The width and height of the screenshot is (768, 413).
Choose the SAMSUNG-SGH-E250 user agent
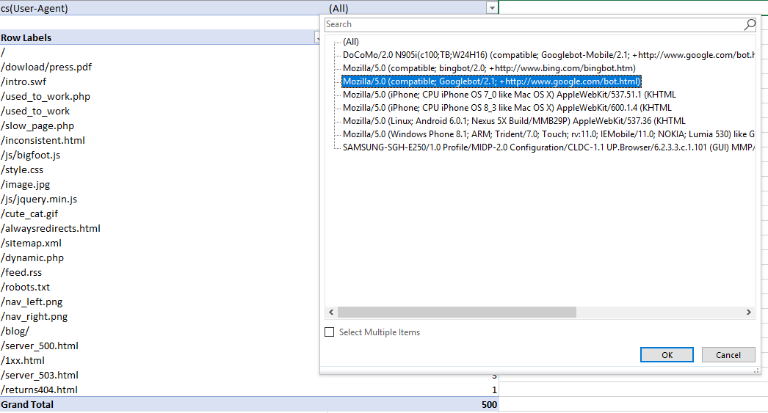coord(547,147)
